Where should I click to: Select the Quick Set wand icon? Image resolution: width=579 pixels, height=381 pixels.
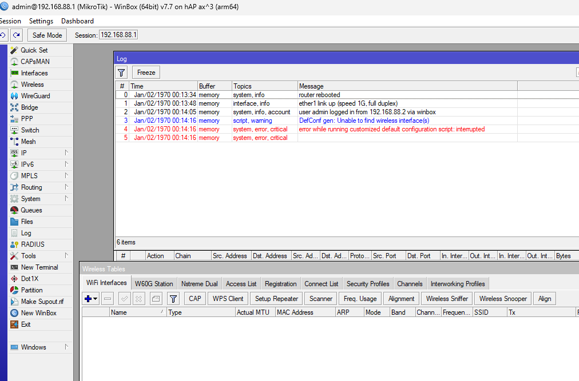[x=14, y=50]
